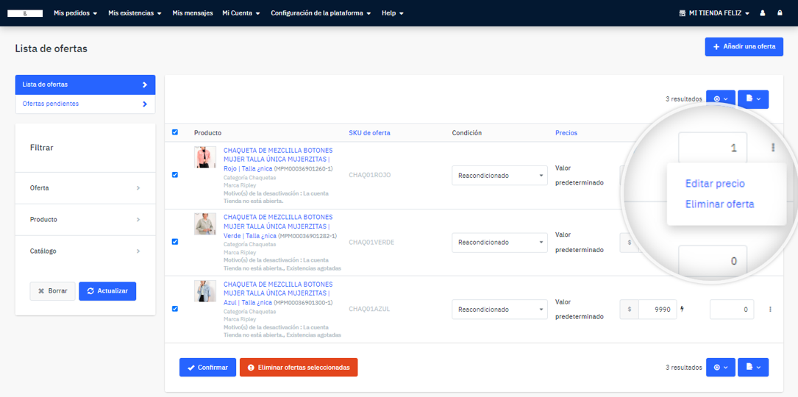Click the store logo in the navigation bar

pyautogui.click(x=25, y=13)
